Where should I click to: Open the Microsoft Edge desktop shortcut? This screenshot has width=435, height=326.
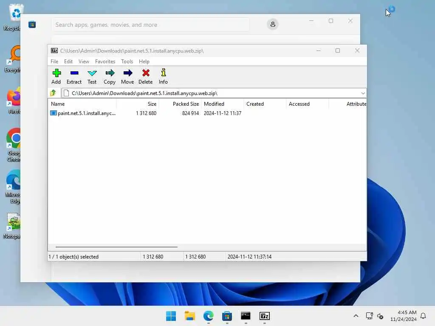13,187
